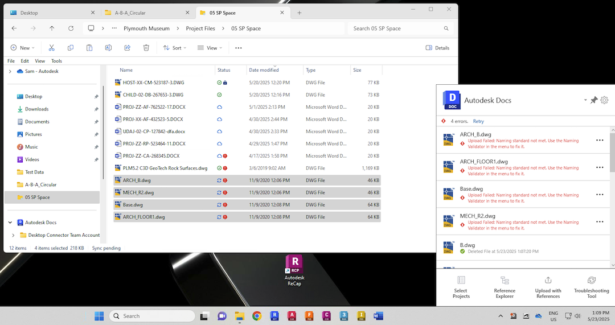Viewport: 615px width, 325px height.
Task: Click the taskbar Search box
Action: tap(152, 316)
